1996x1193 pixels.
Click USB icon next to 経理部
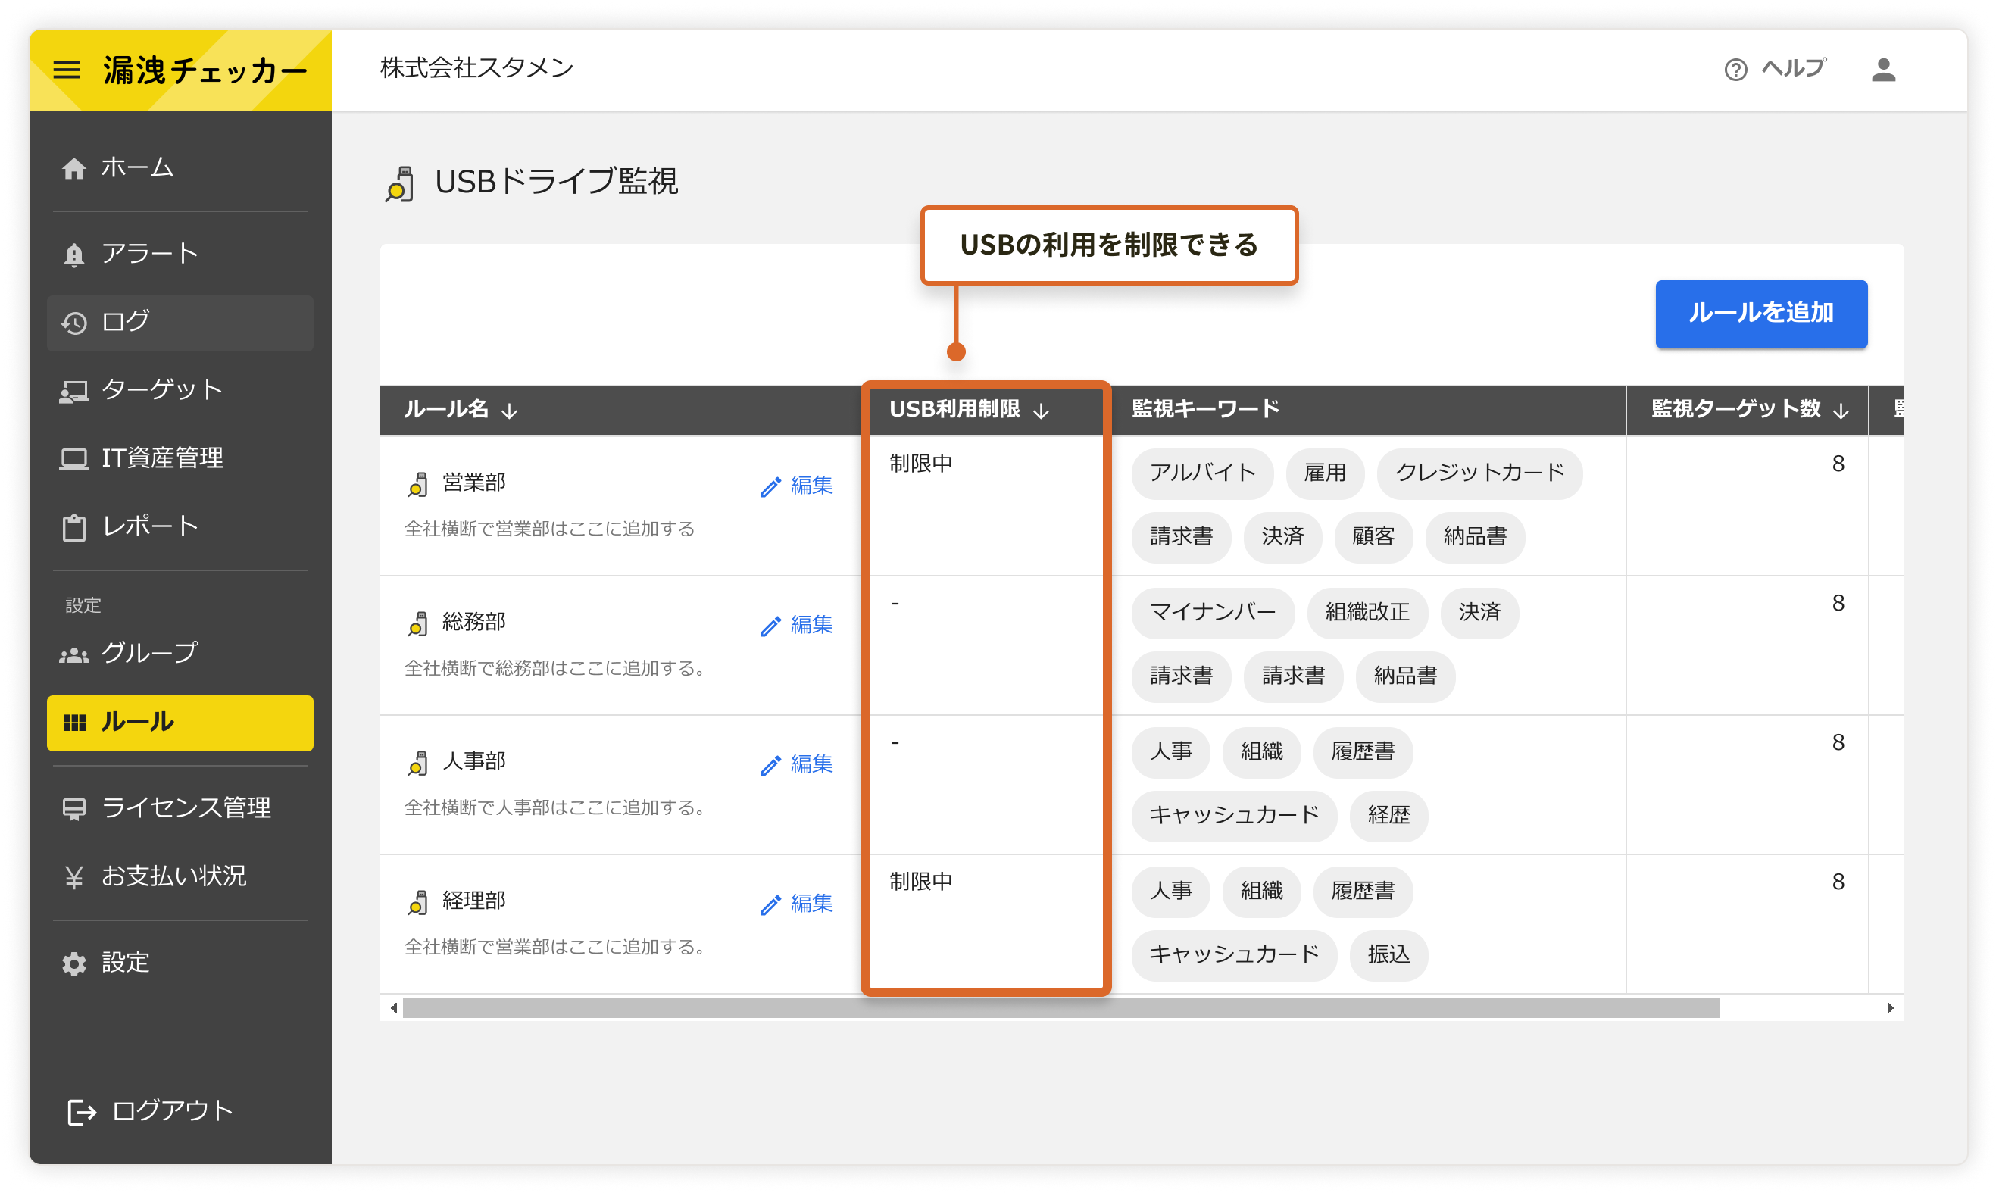click(417, 902)
